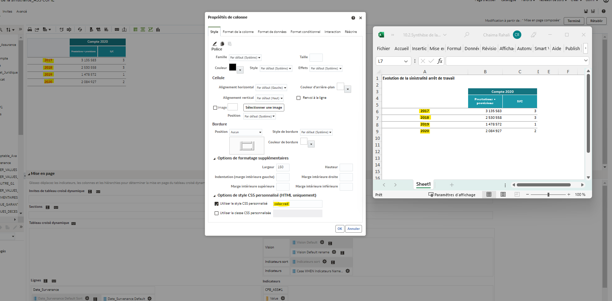Click the Excel quick access overflow chevrons
Image resolution: width=612 pixels, height=301 pixels.
(x=392, y=35)
